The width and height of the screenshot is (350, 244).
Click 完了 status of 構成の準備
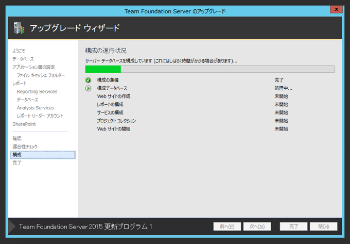[279, 80]
